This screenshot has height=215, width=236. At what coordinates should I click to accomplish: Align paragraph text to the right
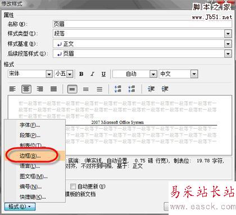(x=40, y=89)
